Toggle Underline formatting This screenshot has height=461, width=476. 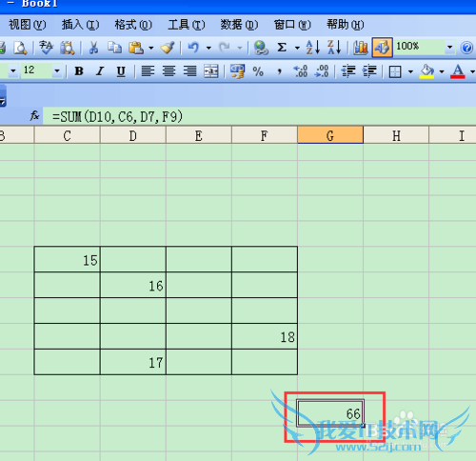121,71
